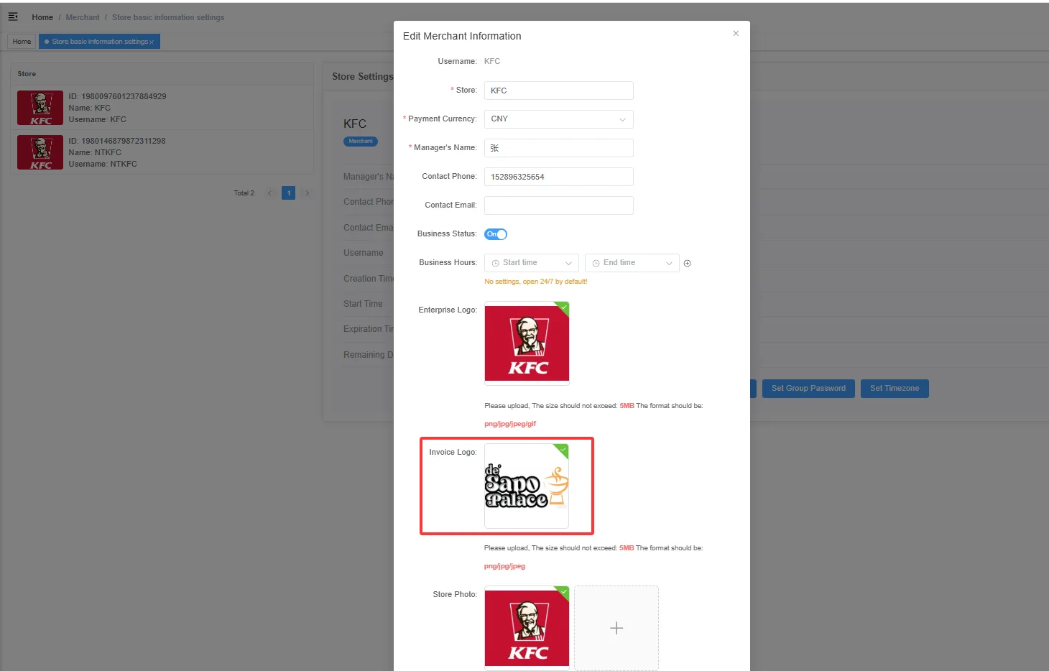
Task: Click Merchant in the breadcrumb
Action: [83, 17]
